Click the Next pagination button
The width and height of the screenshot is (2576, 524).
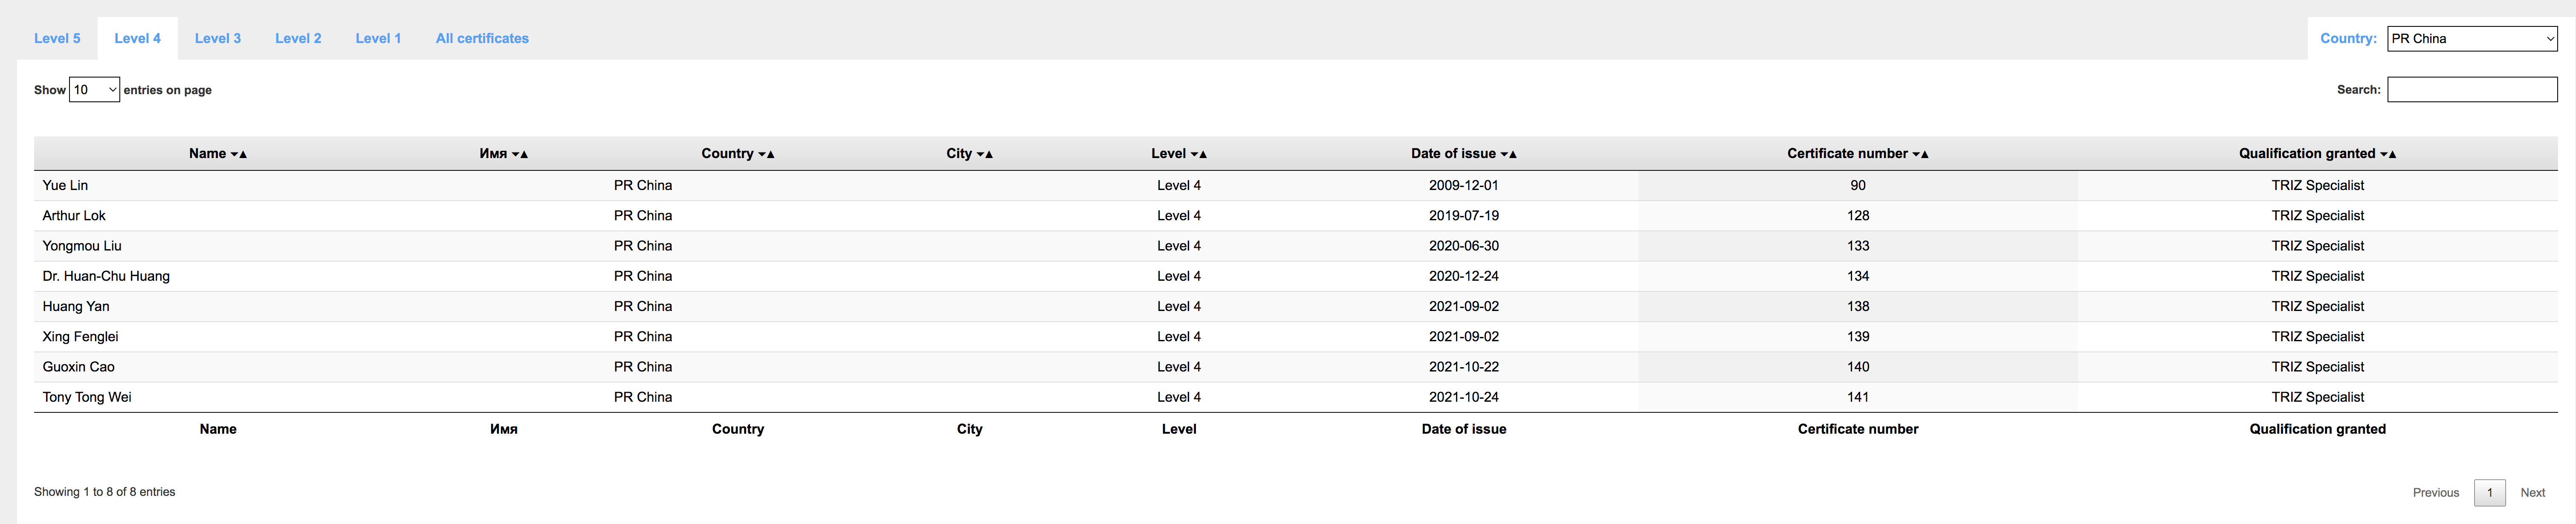click(2533, 493)
